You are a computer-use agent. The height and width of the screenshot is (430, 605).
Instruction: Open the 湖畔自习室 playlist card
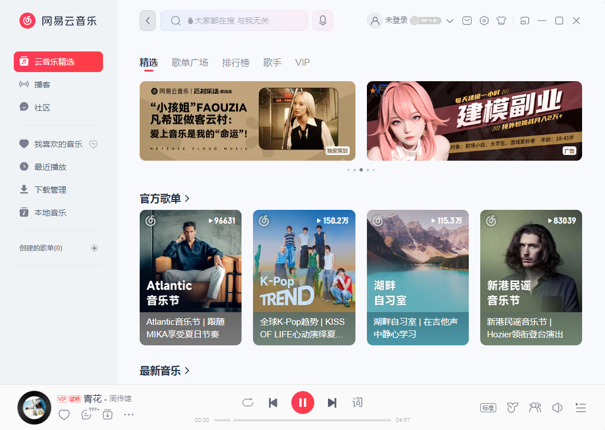click(x=417, y=277)
